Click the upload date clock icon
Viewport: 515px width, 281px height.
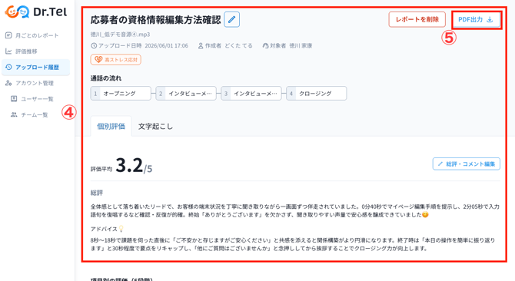94,45
